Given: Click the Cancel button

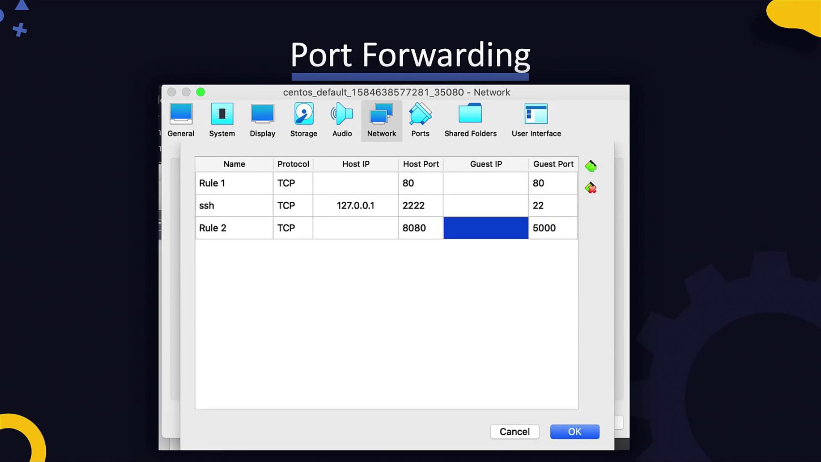Looking at the screenshot, I should pyautogui.click(x=514, y=432).
